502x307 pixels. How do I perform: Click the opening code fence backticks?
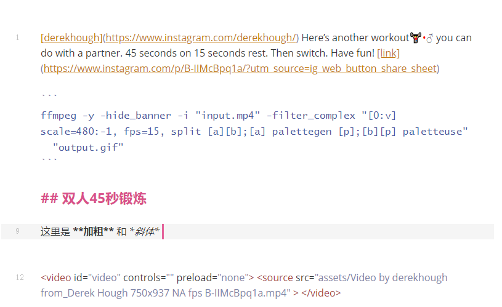click(x=49, y=97)
